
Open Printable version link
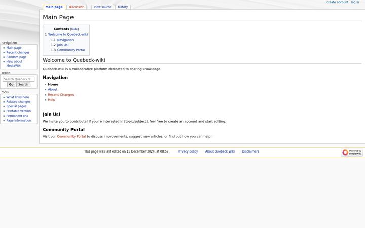(19, 111)
